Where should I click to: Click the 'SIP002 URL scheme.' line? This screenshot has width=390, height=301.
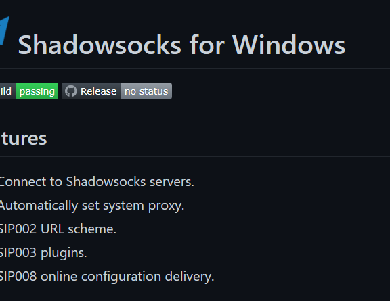58,229
